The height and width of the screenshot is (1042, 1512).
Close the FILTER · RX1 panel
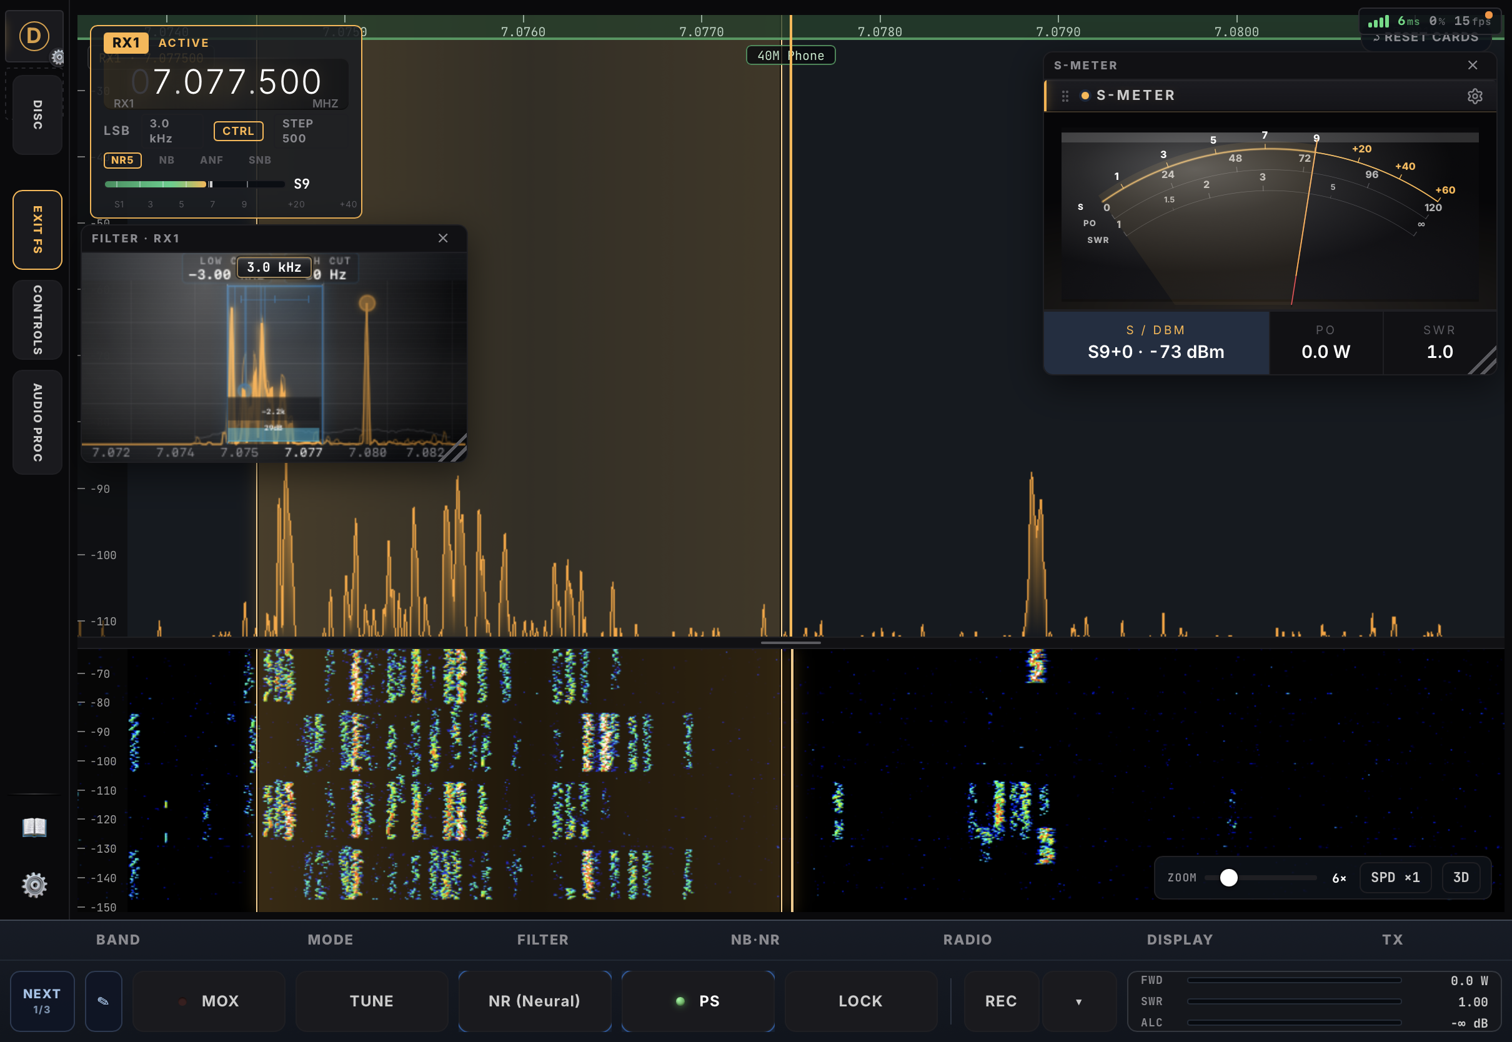443,238
